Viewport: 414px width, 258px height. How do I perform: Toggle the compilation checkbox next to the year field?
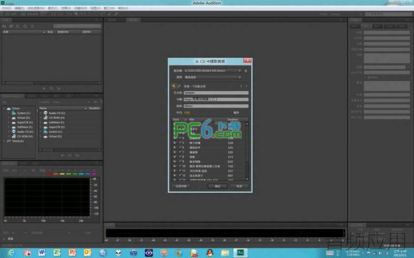[x=231, y=112]
